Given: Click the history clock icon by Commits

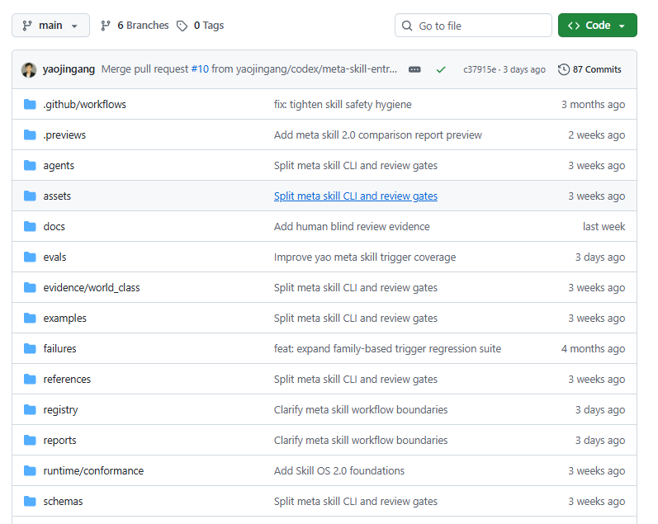Looking at the screenshot, I should click(564, 69).
